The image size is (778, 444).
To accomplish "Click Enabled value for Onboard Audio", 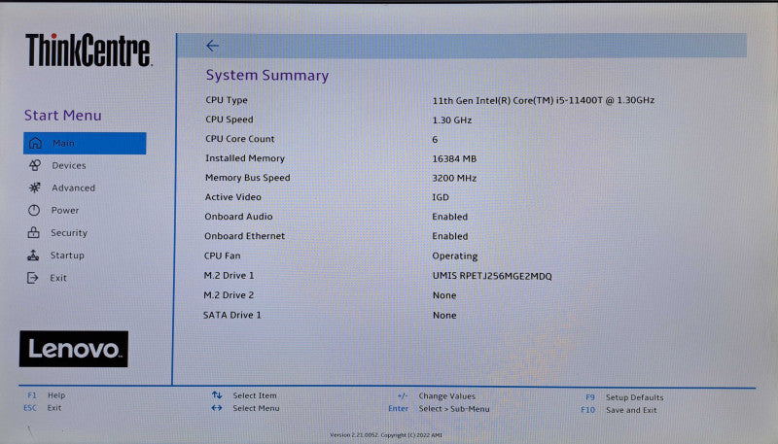I will pyautogui.click(x=450, y=217).
